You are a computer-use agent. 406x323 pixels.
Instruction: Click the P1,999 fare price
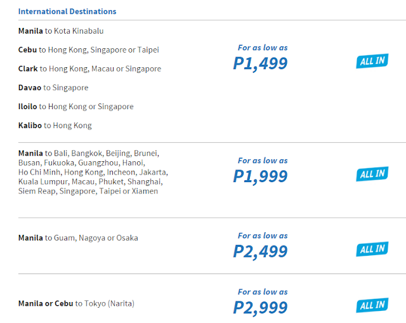point(260,176)
